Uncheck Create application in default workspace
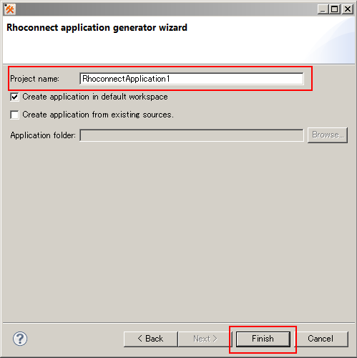The width and height of the screenshot is (357, 358). click(x=14, y=97)
